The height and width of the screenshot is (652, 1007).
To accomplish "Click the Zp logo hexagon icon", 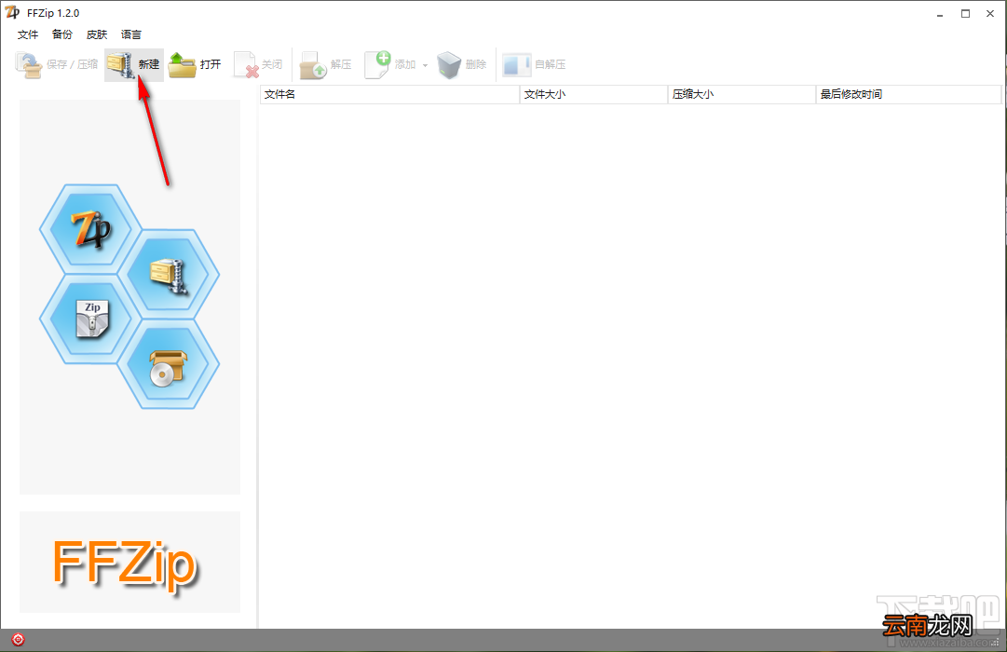I will coord(90,229).
